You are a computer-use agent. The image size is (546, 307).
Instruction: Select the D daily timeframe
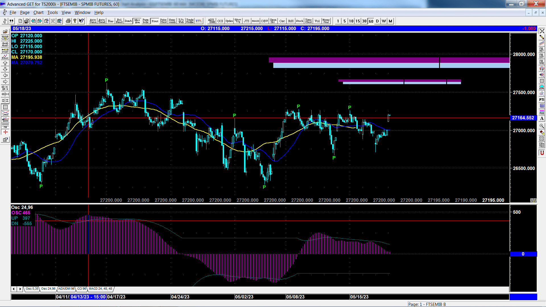pos(377,21)
